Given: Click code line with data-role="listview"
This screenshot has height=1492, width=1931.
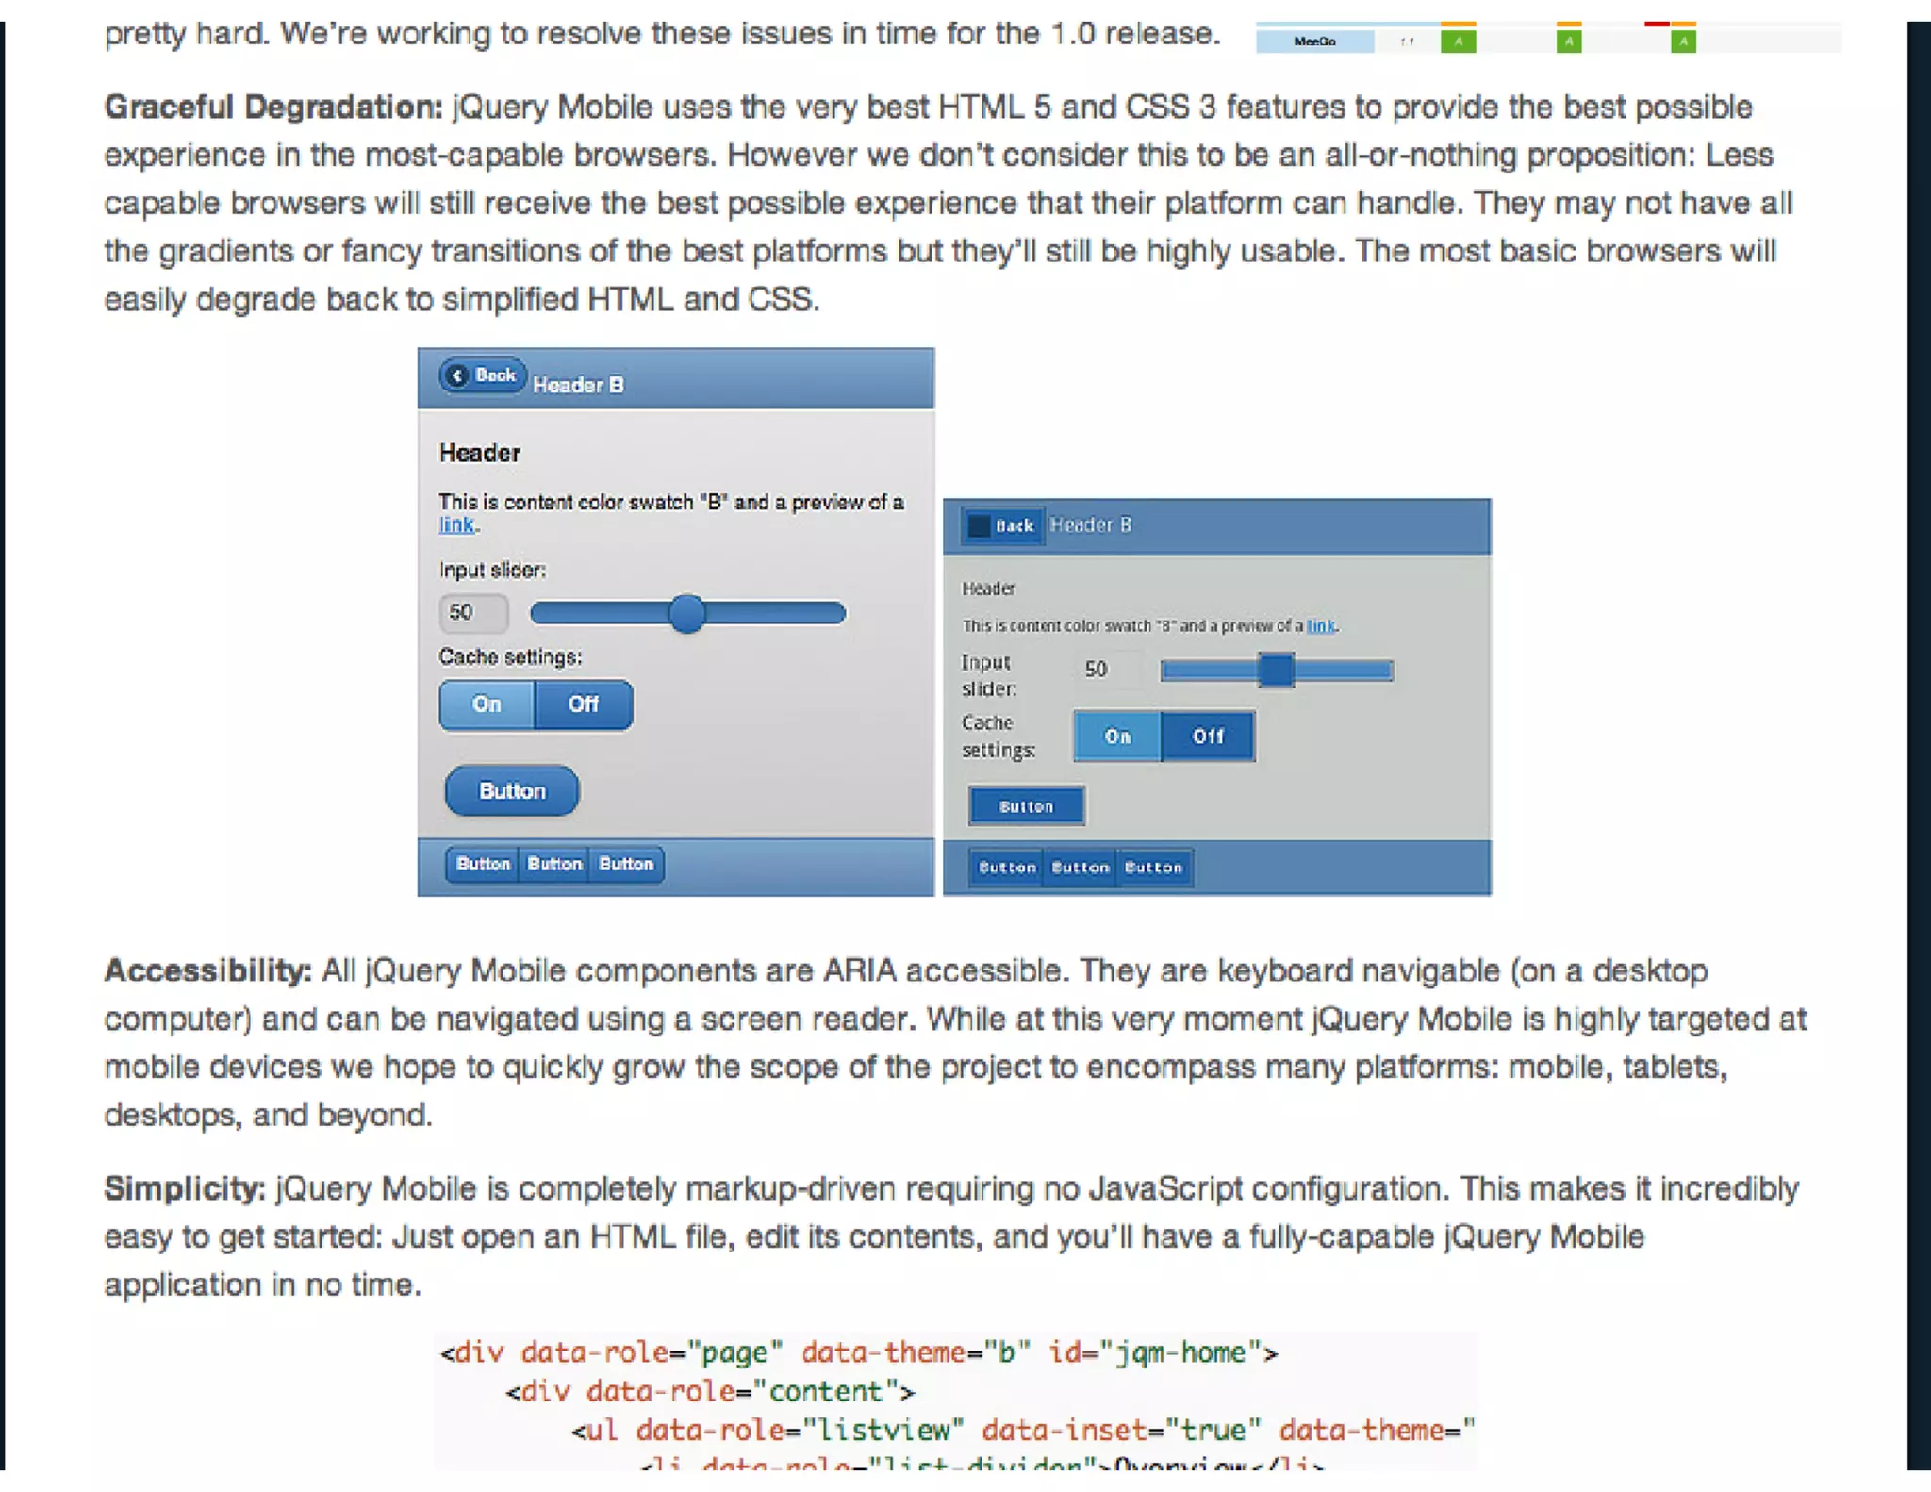Looking at the screenshot, I should (1023, 1431).
